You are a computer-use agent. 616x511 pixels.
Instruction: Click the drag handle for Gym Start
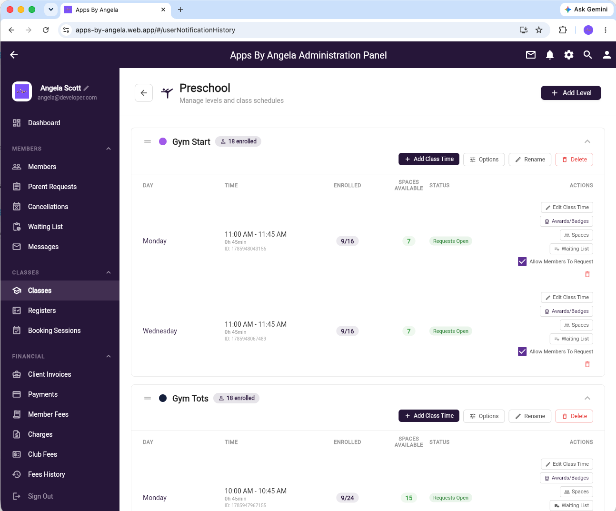click(148, 141)
